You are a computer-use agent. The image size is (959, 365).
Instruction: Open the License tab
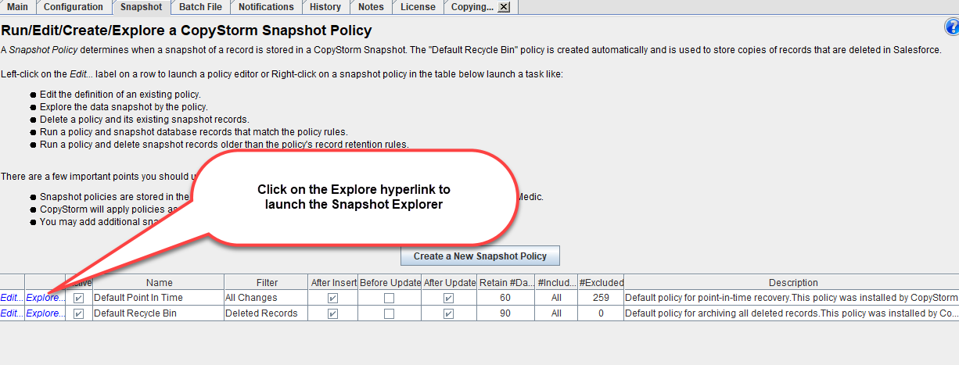pos(418,7)
